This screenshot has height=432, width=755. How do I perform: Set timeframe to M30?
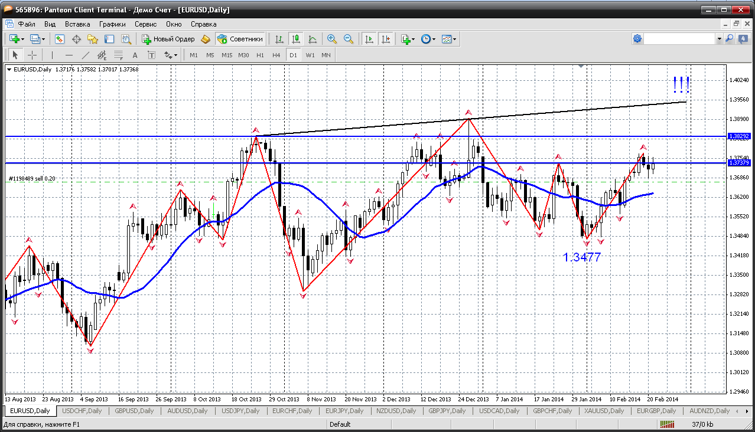click(243, 55)
